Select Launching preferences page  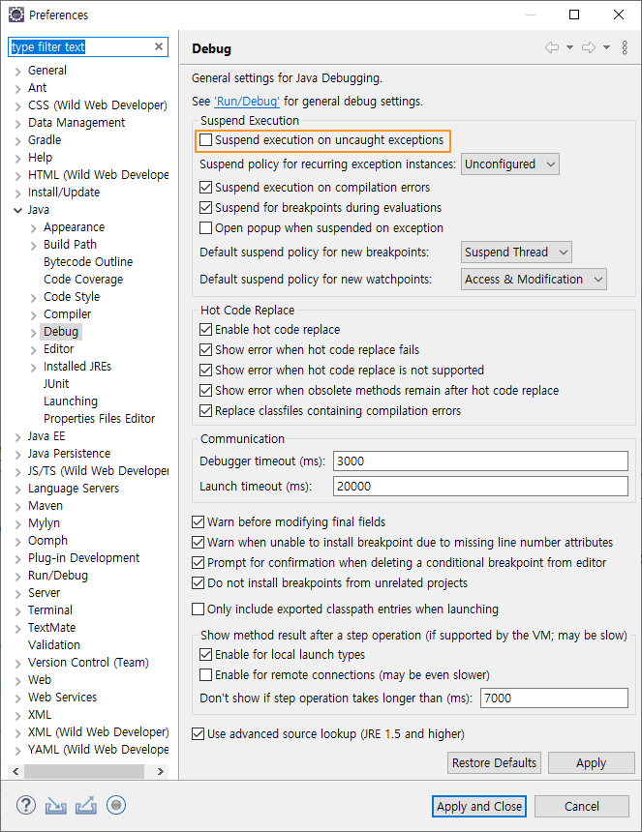(71, 401)
